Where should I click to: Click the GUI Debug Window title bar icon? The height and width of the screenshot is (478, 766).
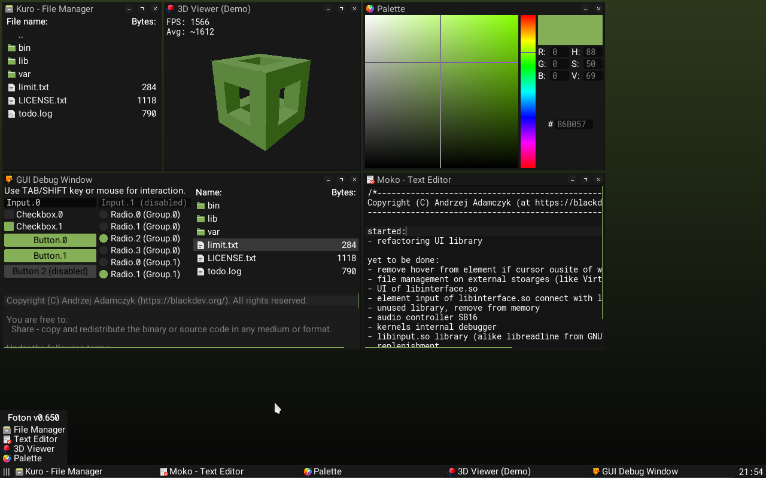pyautogui.click(x=9, y=179)
